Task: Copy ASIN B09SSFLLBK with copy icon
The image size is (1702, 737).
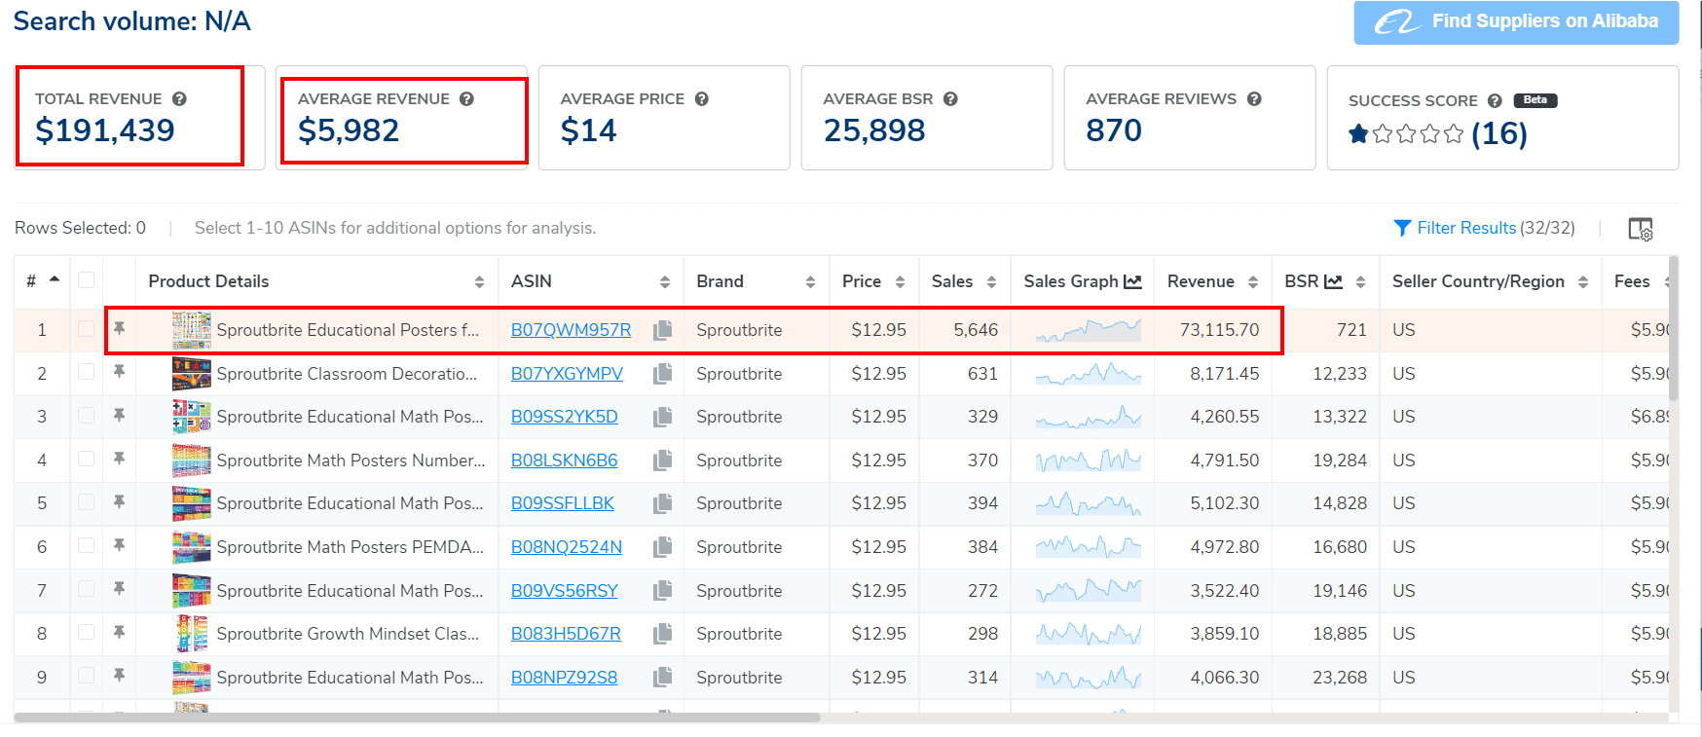Action: coord(663,503)
